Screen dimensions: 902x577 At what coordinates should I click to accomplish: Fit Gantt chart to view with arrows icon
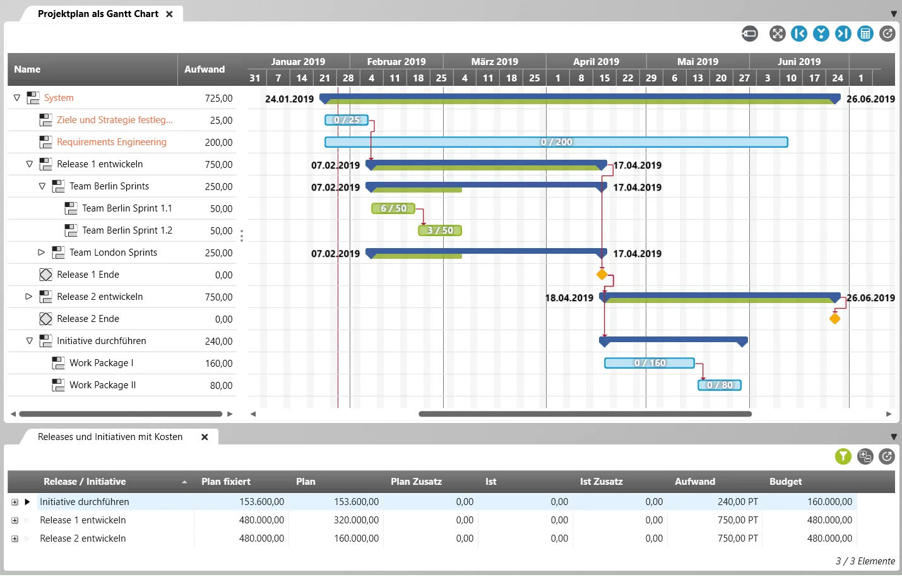coord(777,33)
